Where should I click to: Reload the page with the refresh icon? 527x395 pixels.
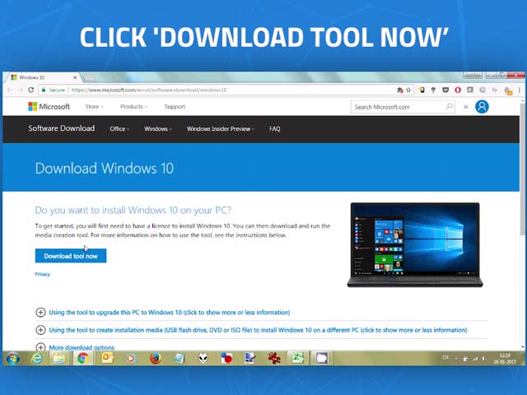(31, 90)
